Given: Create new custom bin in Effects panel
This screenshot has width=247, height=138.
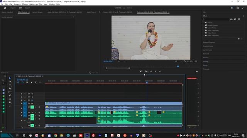Looking at the screenshot, I should click(x=239, y=39).
